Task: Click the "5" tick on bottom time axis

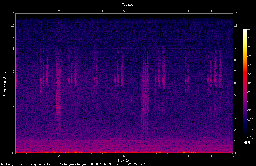Action: pyautogui.click(x=124, y=156)
